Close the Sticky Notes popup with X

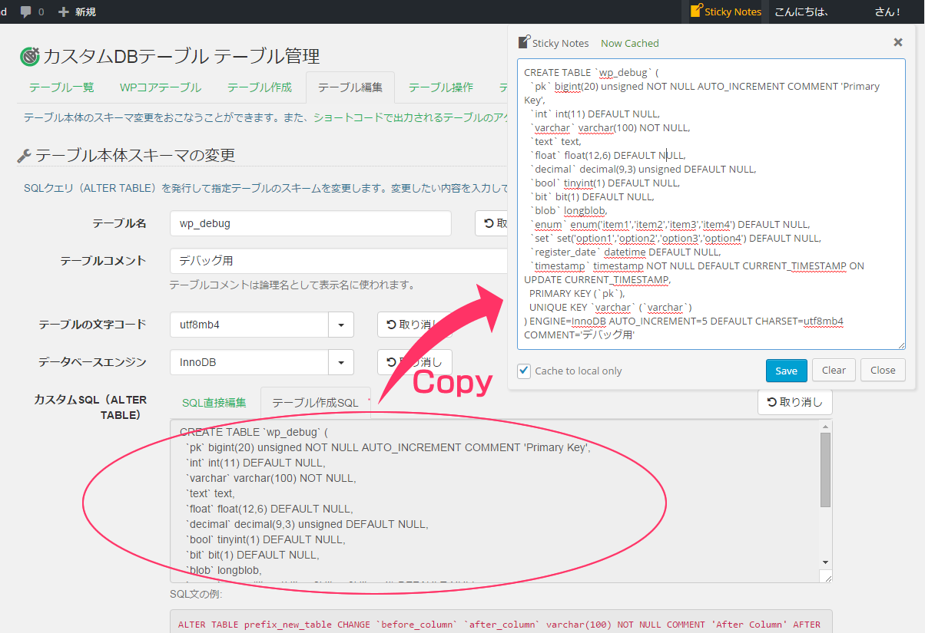(897, 43)
